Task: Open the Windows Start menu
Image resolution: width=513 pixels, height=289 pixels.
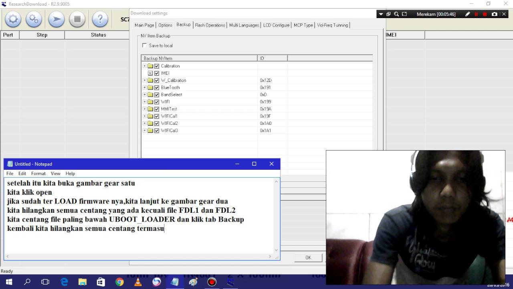Action: [9, 282]
